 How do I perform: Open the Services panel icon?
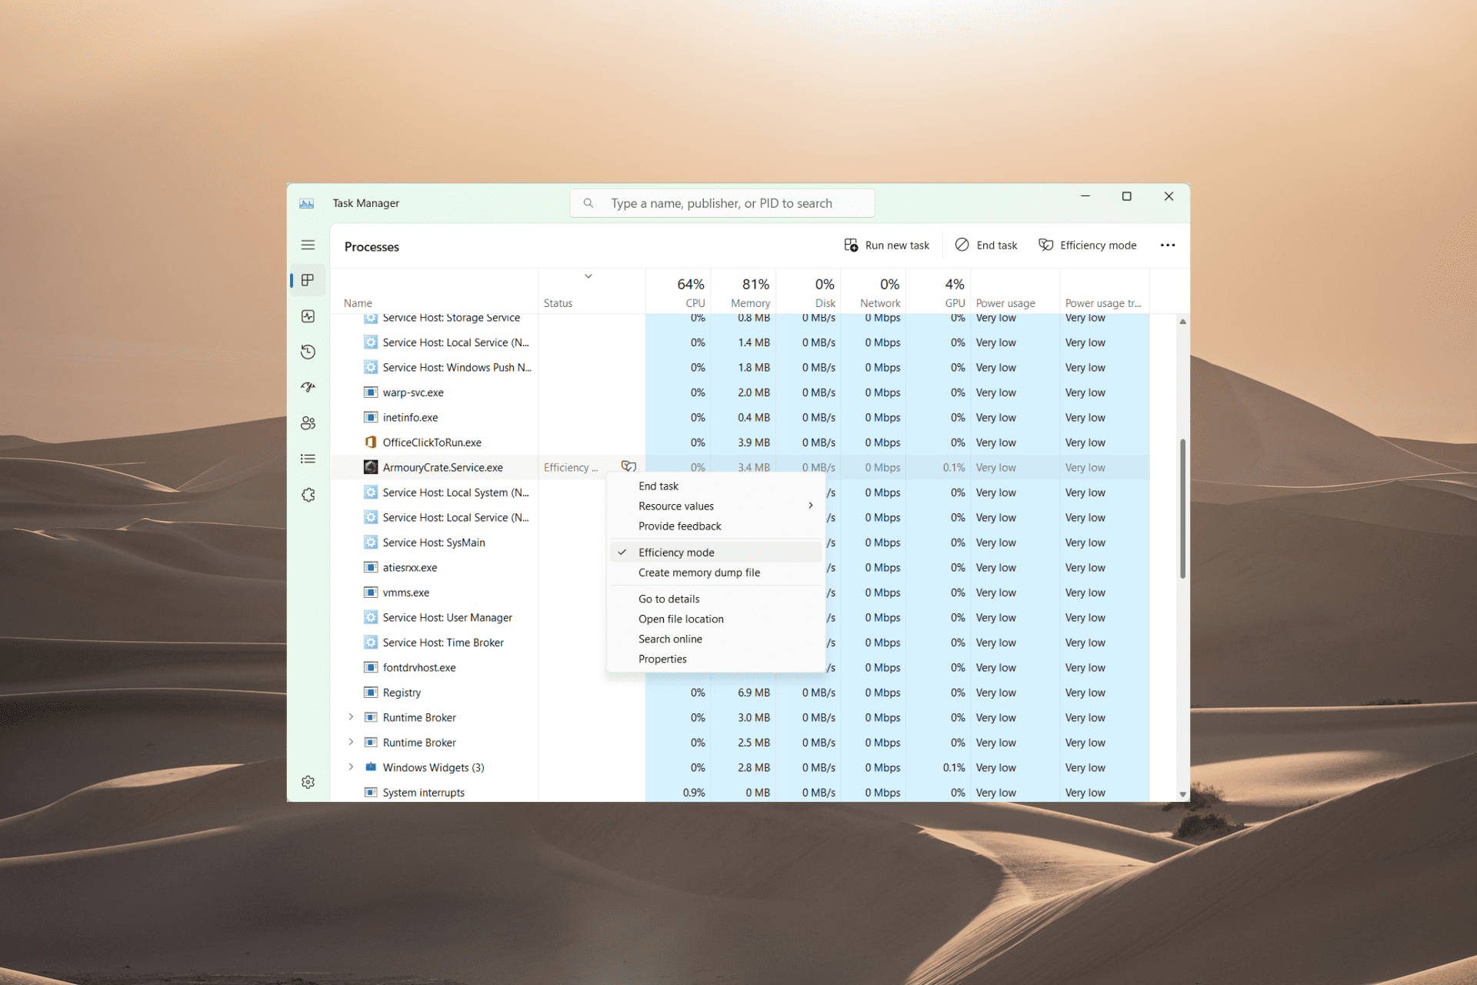[x=308, y=496]
